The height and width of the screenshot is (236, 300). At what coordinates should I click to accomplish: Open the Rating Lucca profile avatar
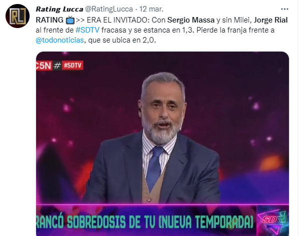pos(18,16)
